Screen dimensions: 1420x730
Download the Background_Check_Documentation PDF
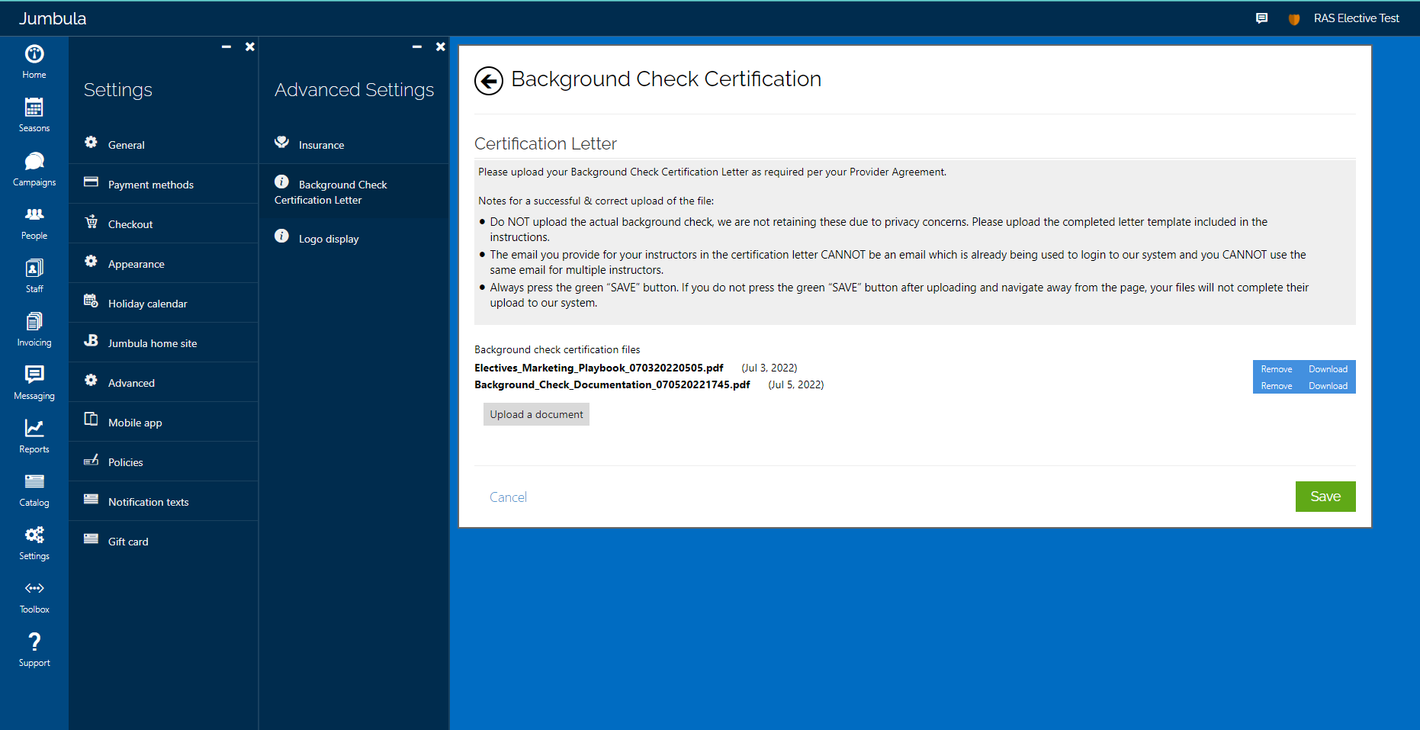point(1328,386)
